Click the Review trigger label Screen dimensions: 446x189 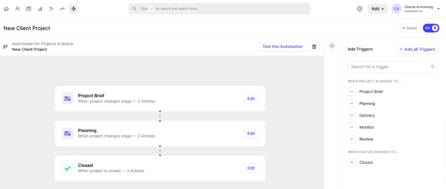[366, 139]
